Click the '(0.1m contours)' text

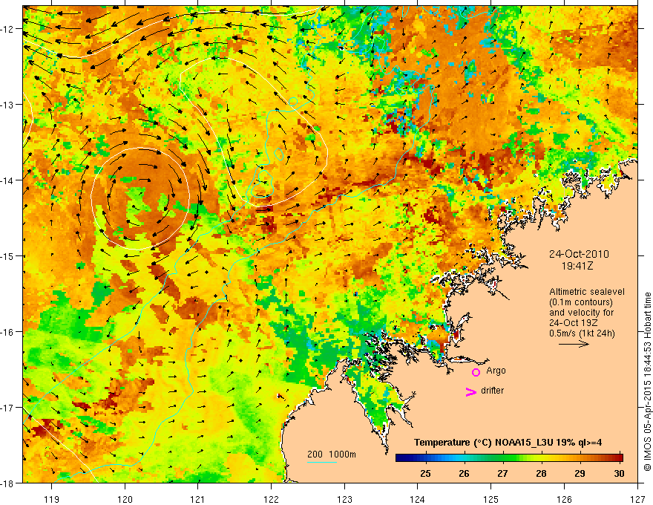pyautogui.click(x=580, y=302)
